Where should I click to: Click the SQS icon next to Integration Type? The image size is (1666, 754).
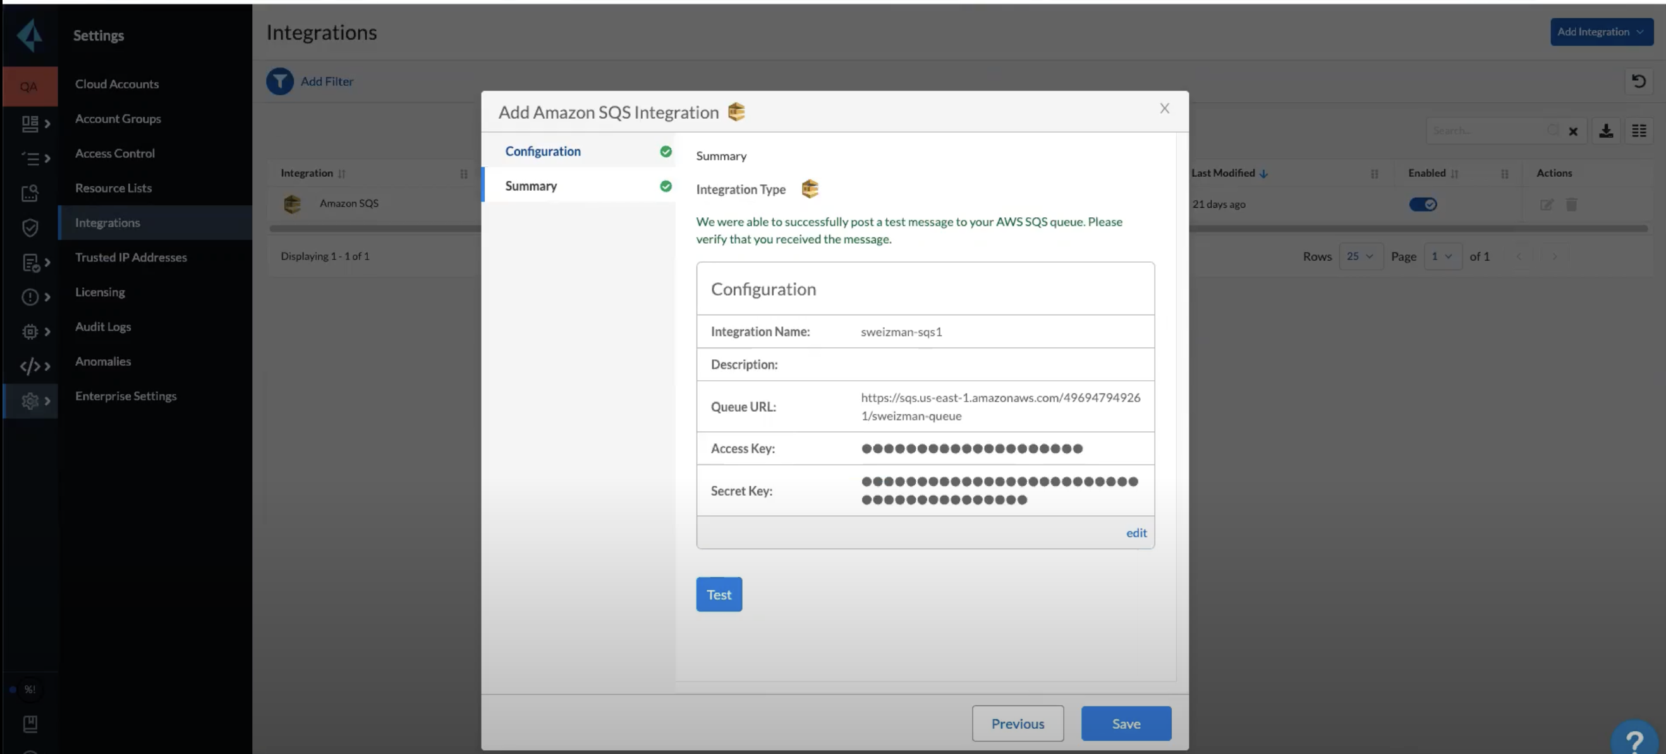coord(810,189)
